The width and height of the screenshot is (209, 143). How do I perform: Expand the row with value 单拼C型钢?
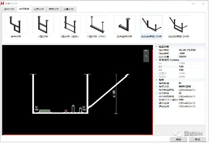pyautogui.click(x=157, y=86)
